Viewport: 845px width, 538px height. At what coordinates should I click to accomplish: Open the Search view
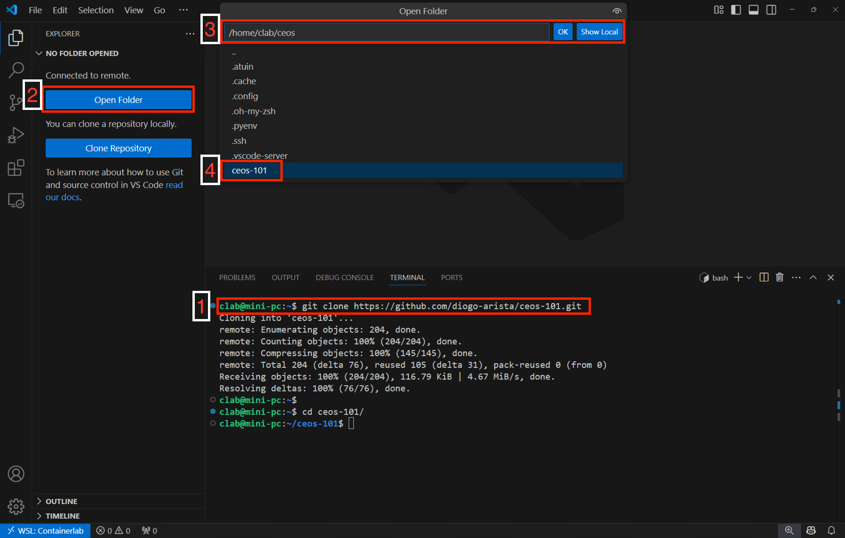click(x=16, y=69)
